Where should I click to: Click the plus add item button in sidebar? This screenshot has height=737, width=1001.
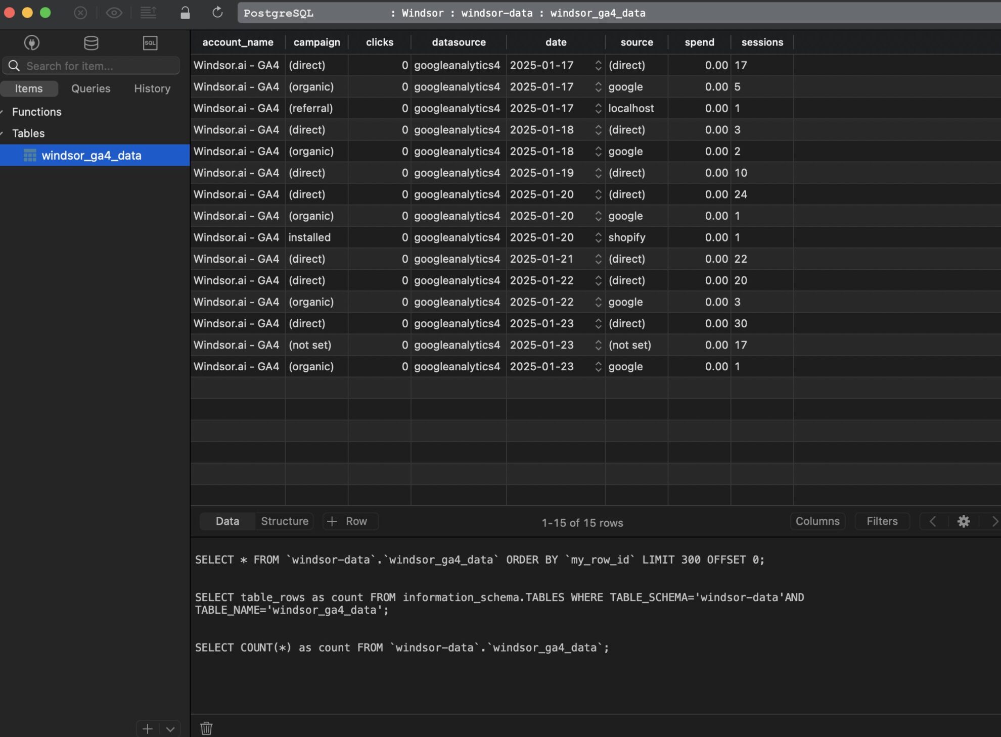pyautogui.click(x=148, y=729)
